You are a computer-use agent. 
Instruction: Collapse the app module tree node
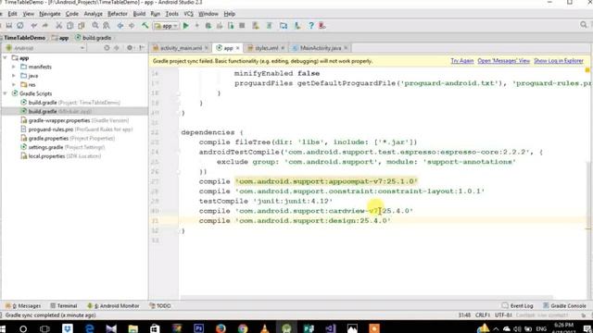(x=6, y=57)
